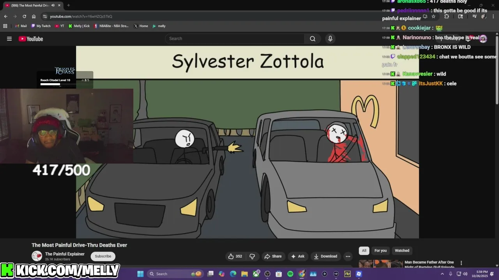
Task: Like the video with thumbs up
Action: coord(235,256)
